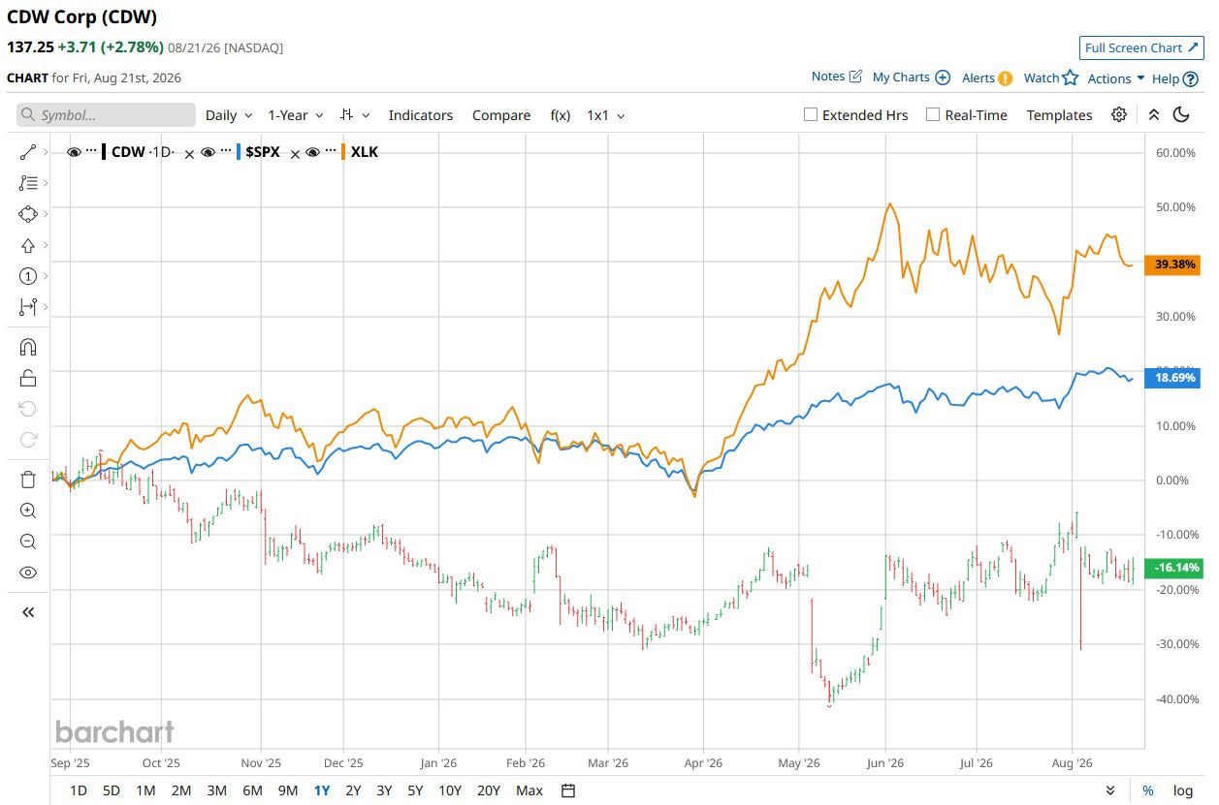Enable the Real-Time checkbox
The width and height of the screenshot is (1219, 805).
pos(933,114)
